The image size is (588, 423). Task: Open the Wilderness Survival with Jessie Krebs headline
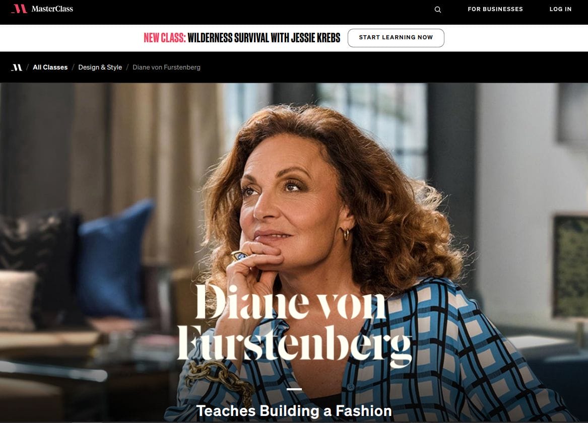264,38
